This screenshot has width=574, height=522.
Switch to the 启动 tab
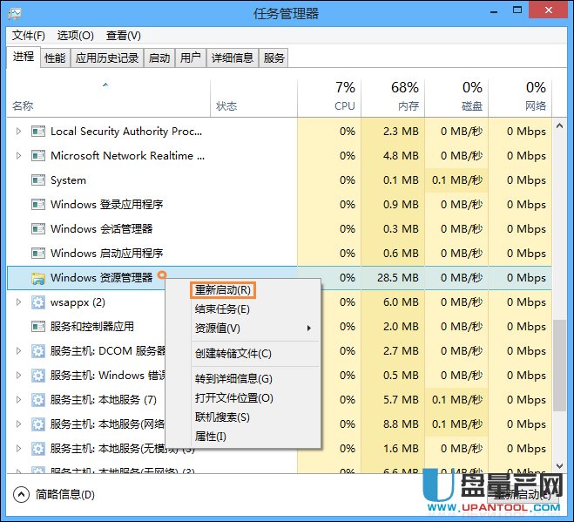coord(159,58)
